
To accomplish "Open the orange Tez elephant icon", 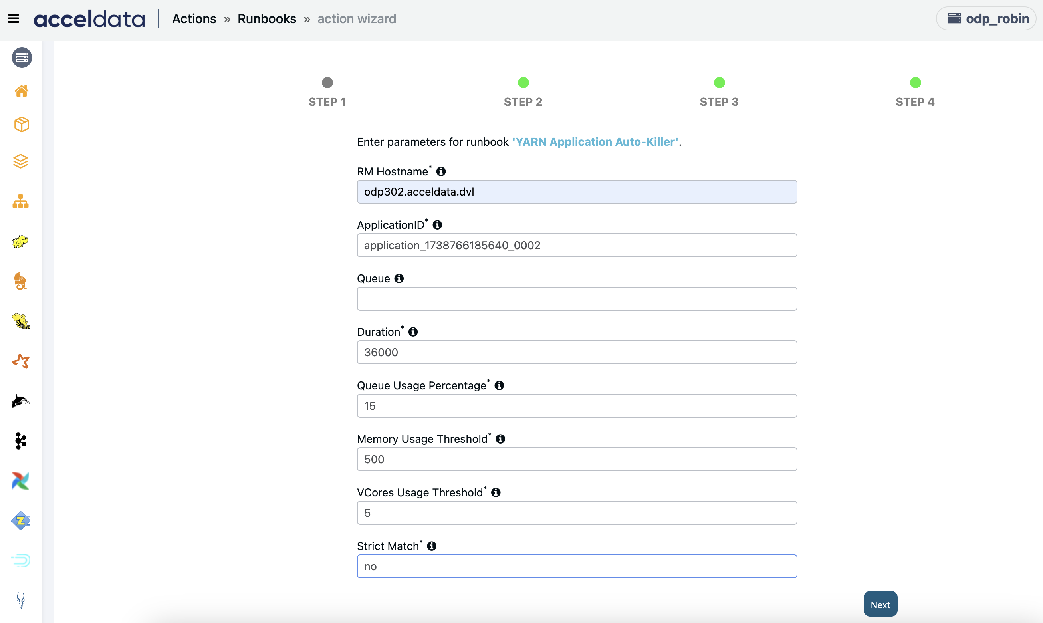I will point(20,281).
